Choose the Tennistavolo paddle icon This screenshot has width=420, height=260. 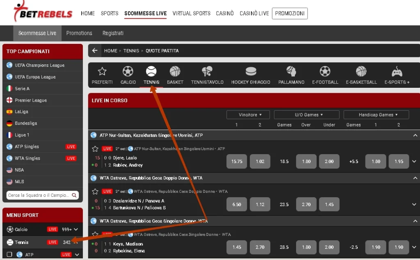tap(207, 72)
